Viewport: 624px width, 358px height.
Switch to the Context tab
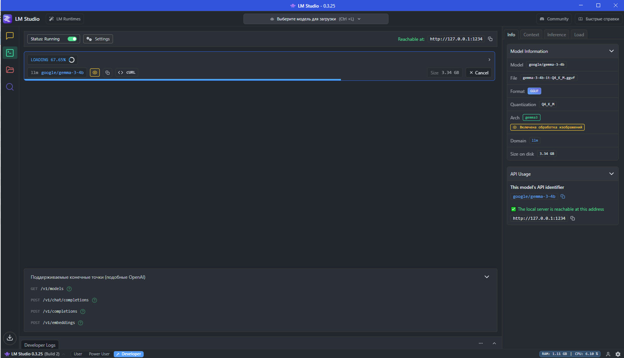point(531,34)
